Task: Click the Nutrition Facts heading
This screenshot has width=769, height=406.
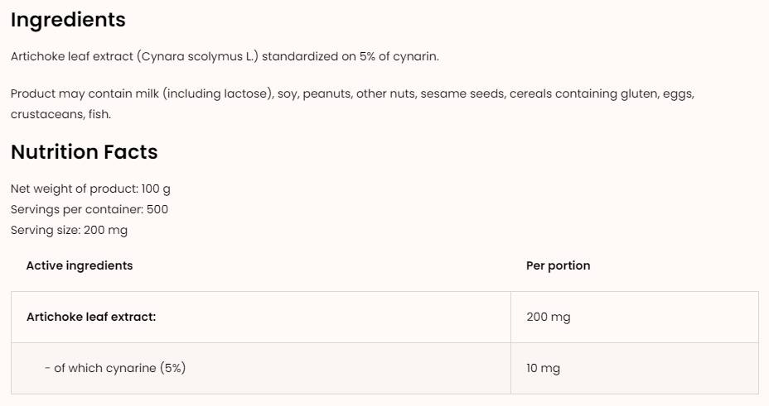Action: (84, 152)
